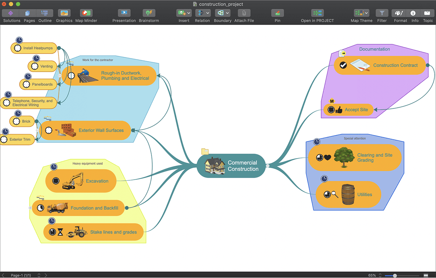Click the roofer image in Rough-in Ductwork topic

coord(87,75)
